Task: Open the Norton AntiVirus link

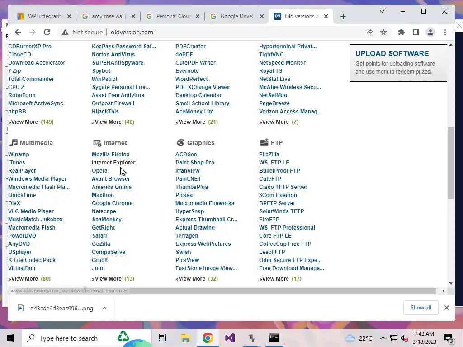Action: coord(113,55)
